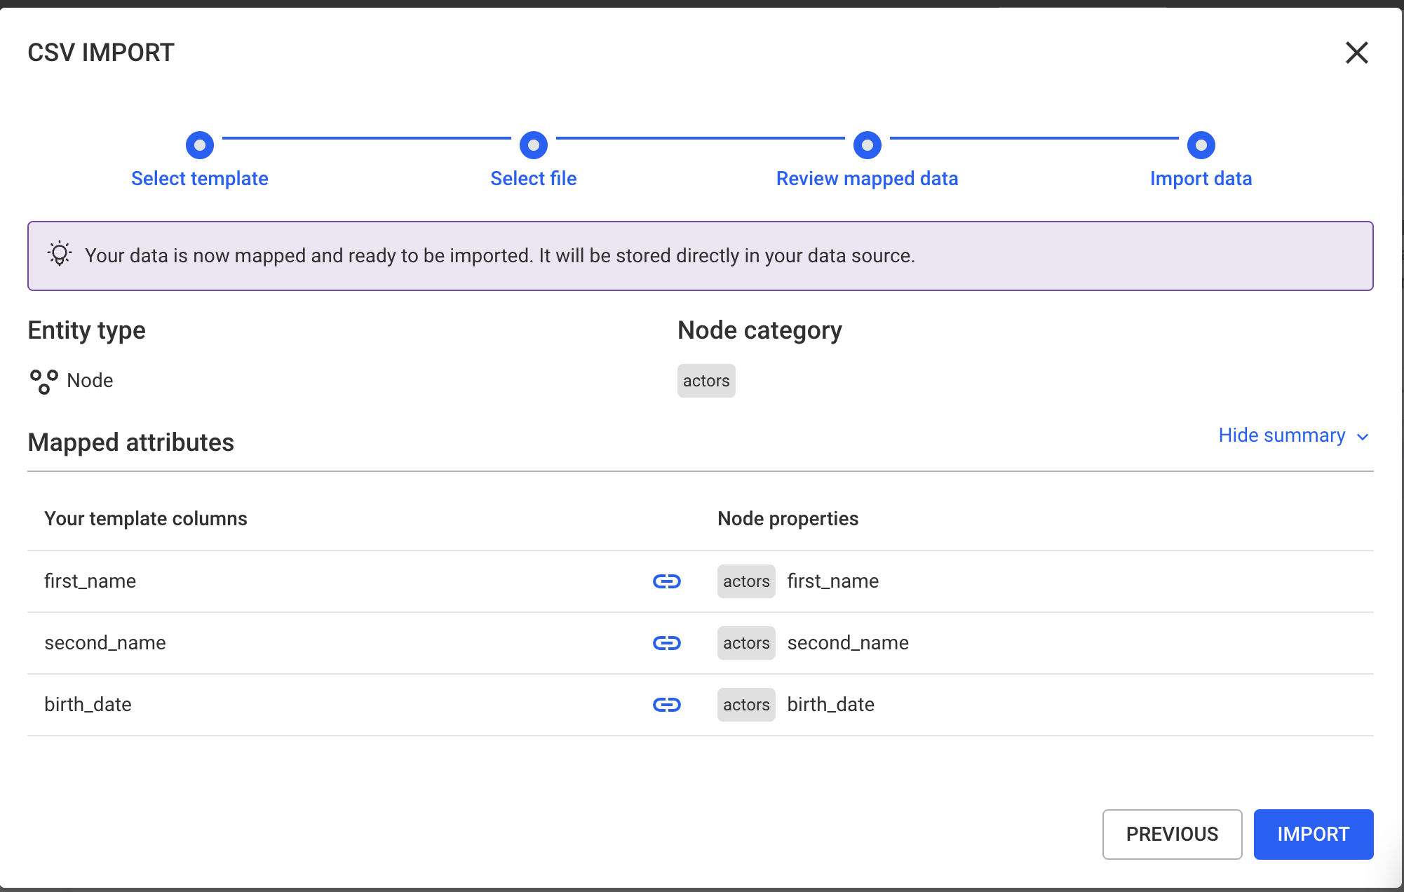Viewport: 1404px width, 892px height.
Task: Click the link icon for first_name
Action: 666,581
